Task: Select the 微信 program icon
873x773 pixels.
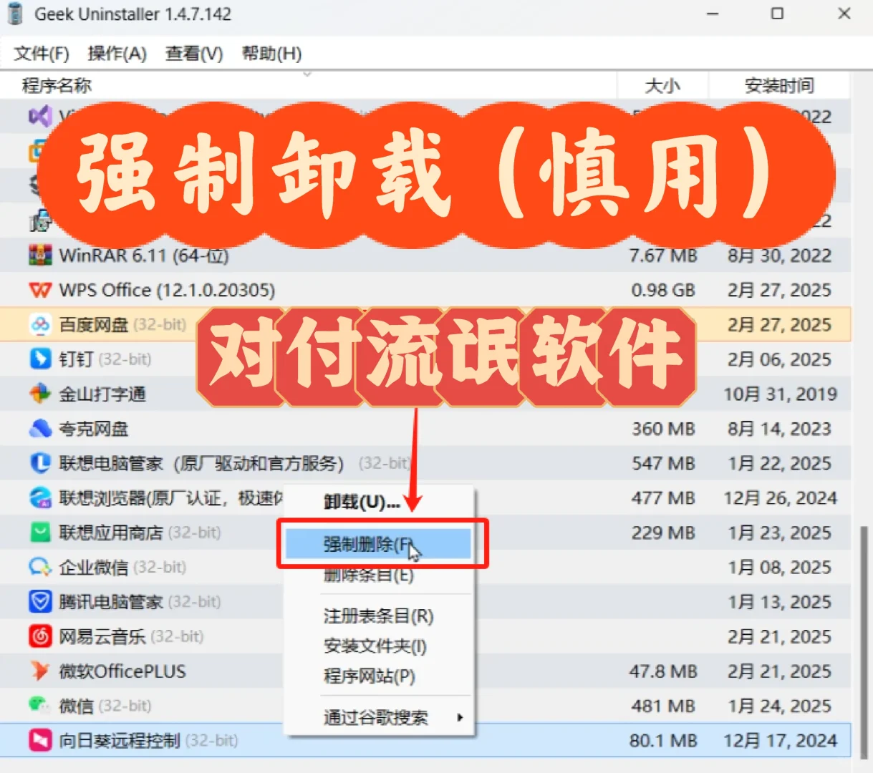Action: click(41, 706)
